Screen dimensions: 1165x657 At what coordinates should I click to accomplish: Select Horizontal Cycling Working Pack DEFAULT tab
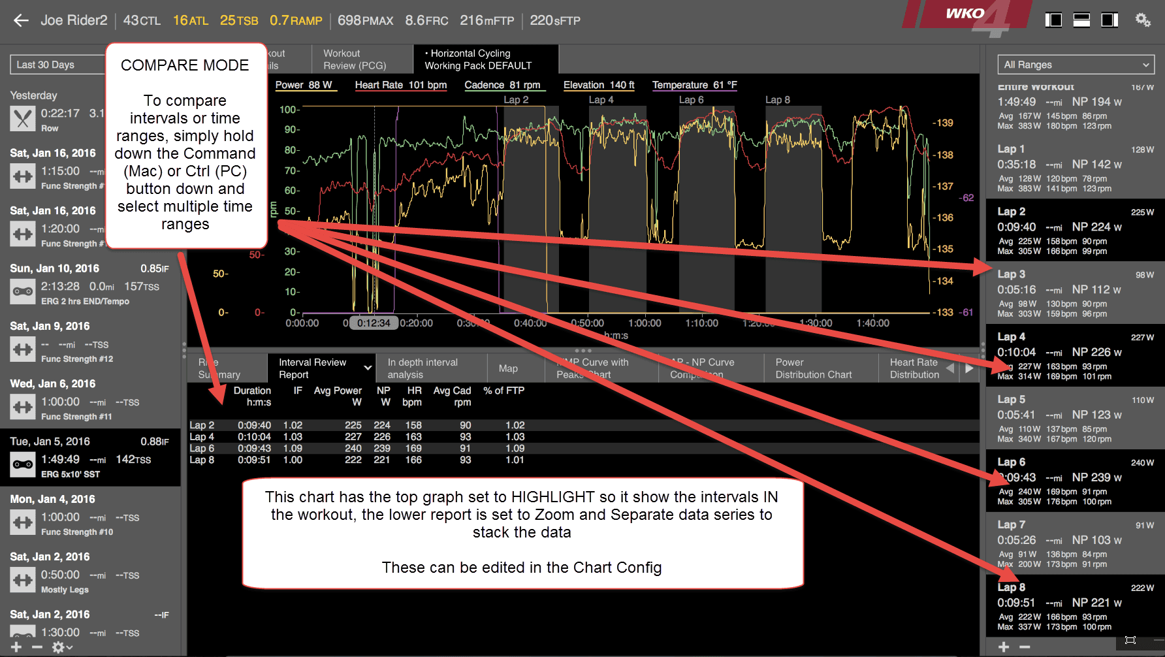point(486,59)
